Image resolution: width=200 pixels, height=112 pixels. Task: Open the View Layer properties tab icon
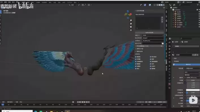click(x=169, y=52)
